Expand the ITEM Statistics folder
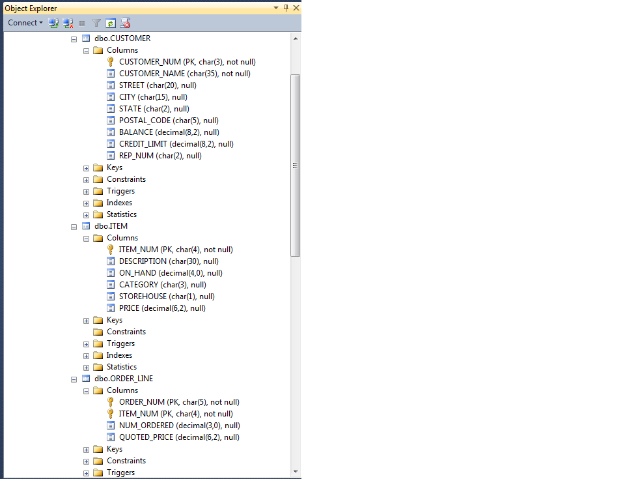This screenshot has width=625, height=479. 86,368
